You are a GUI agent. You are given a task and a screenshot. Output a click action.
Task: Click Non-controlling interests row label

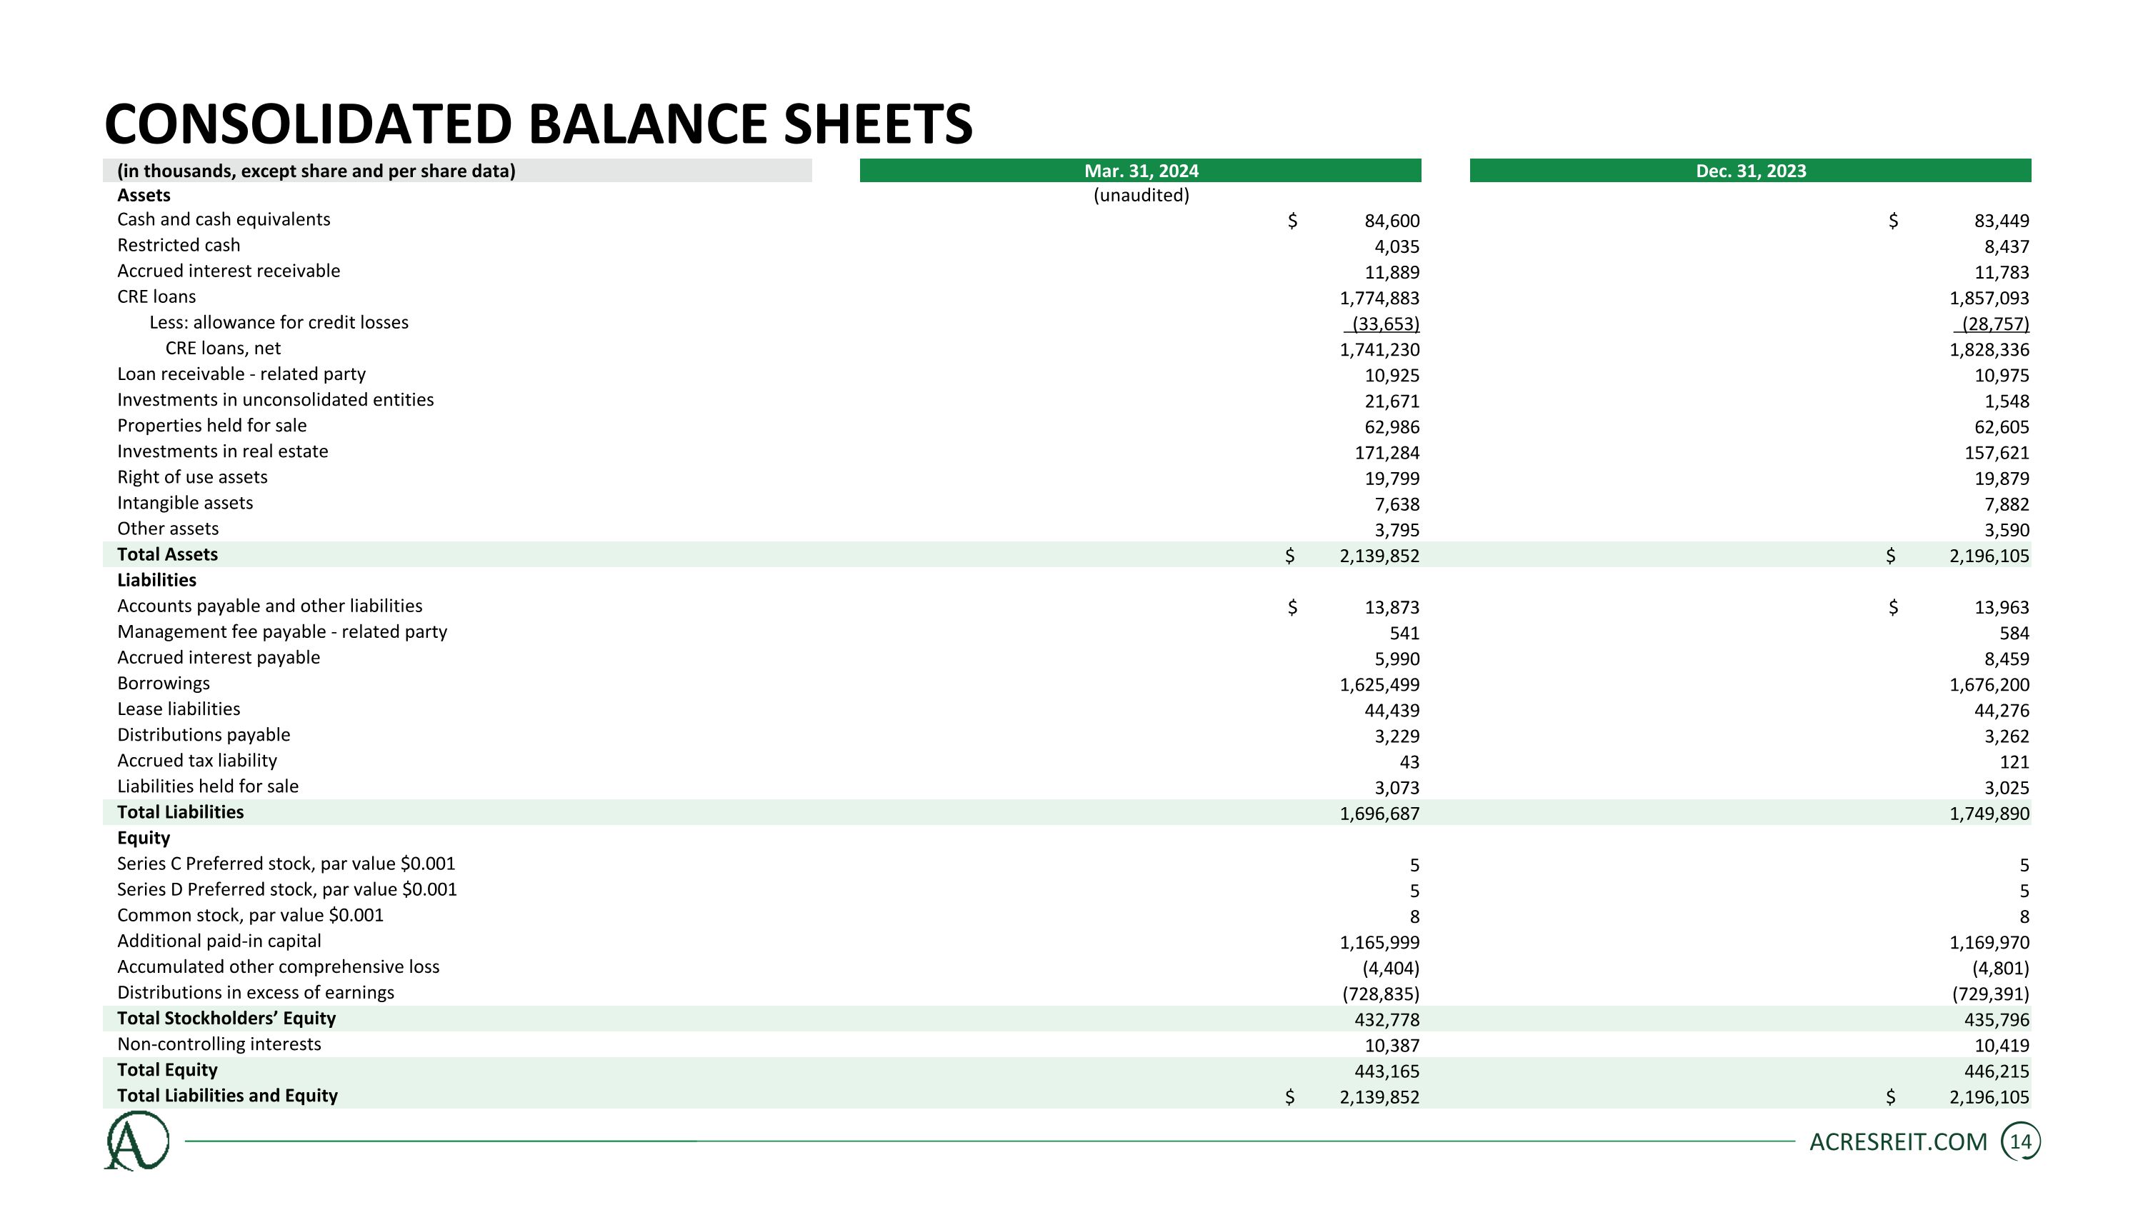click(x=219, y=1044)
